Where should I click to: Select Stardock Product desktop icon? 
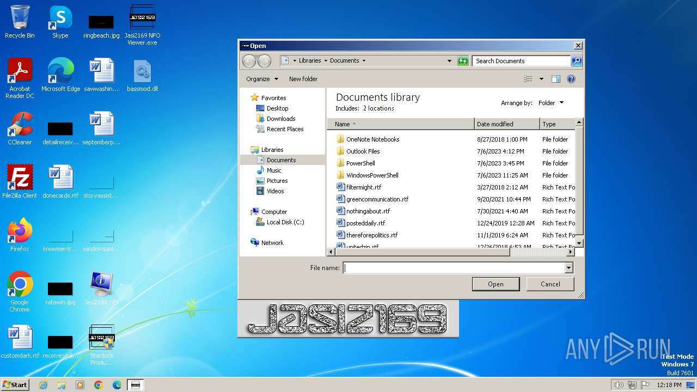[x=101, y=345]
